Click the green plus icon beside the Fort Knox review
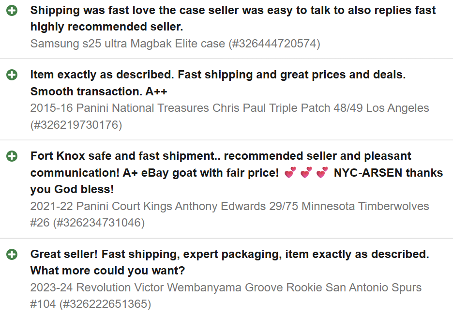 click(12, 156)
